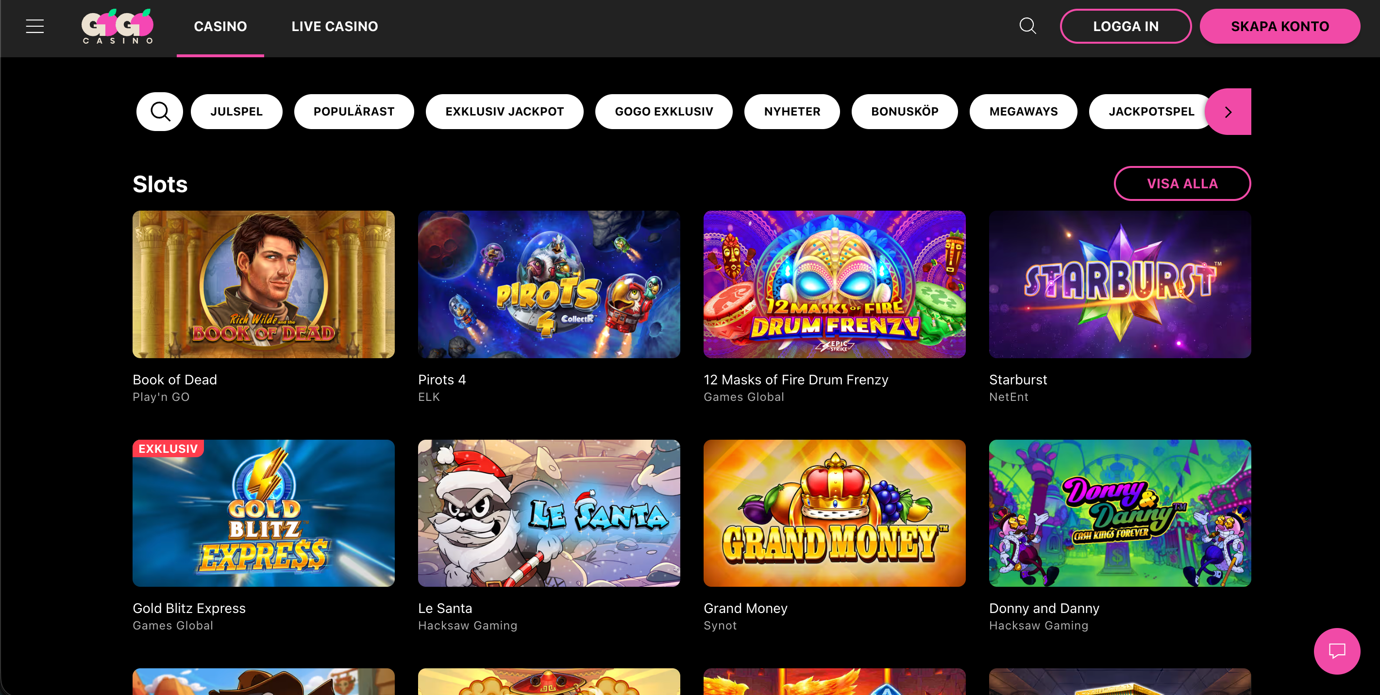Click the search icon in the top bar
Screen dimensions: 1380x695
tap(1027, 26)
